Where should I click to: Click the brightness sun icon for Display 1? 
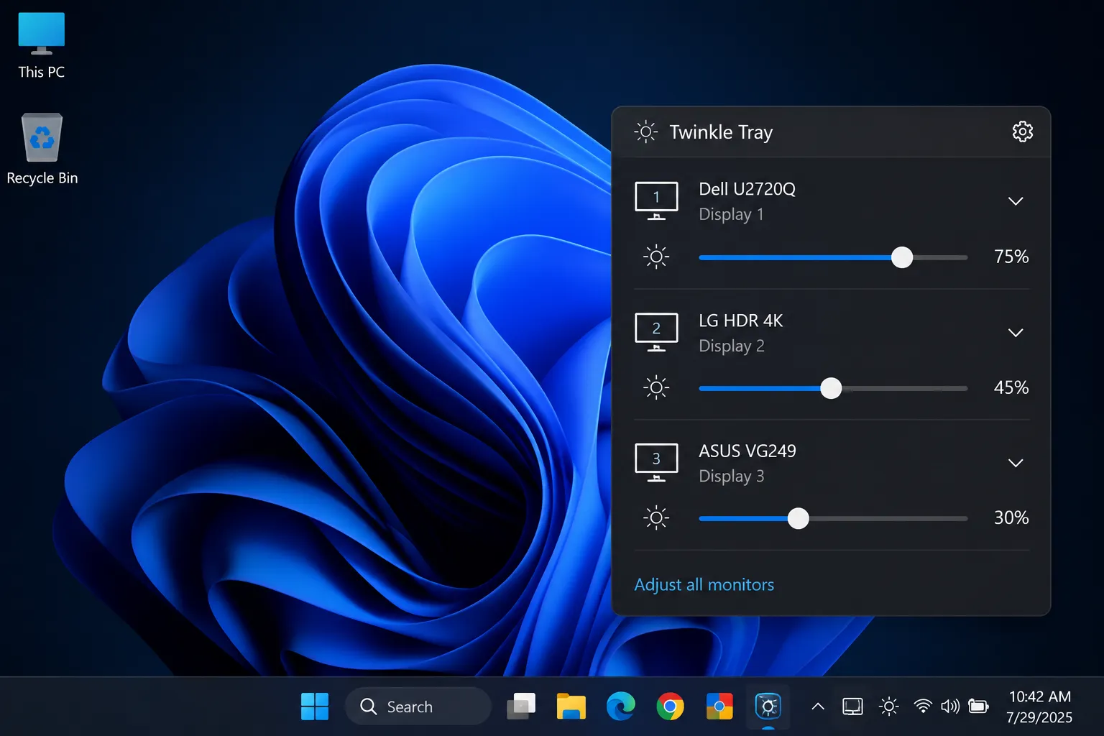(655, 257)
